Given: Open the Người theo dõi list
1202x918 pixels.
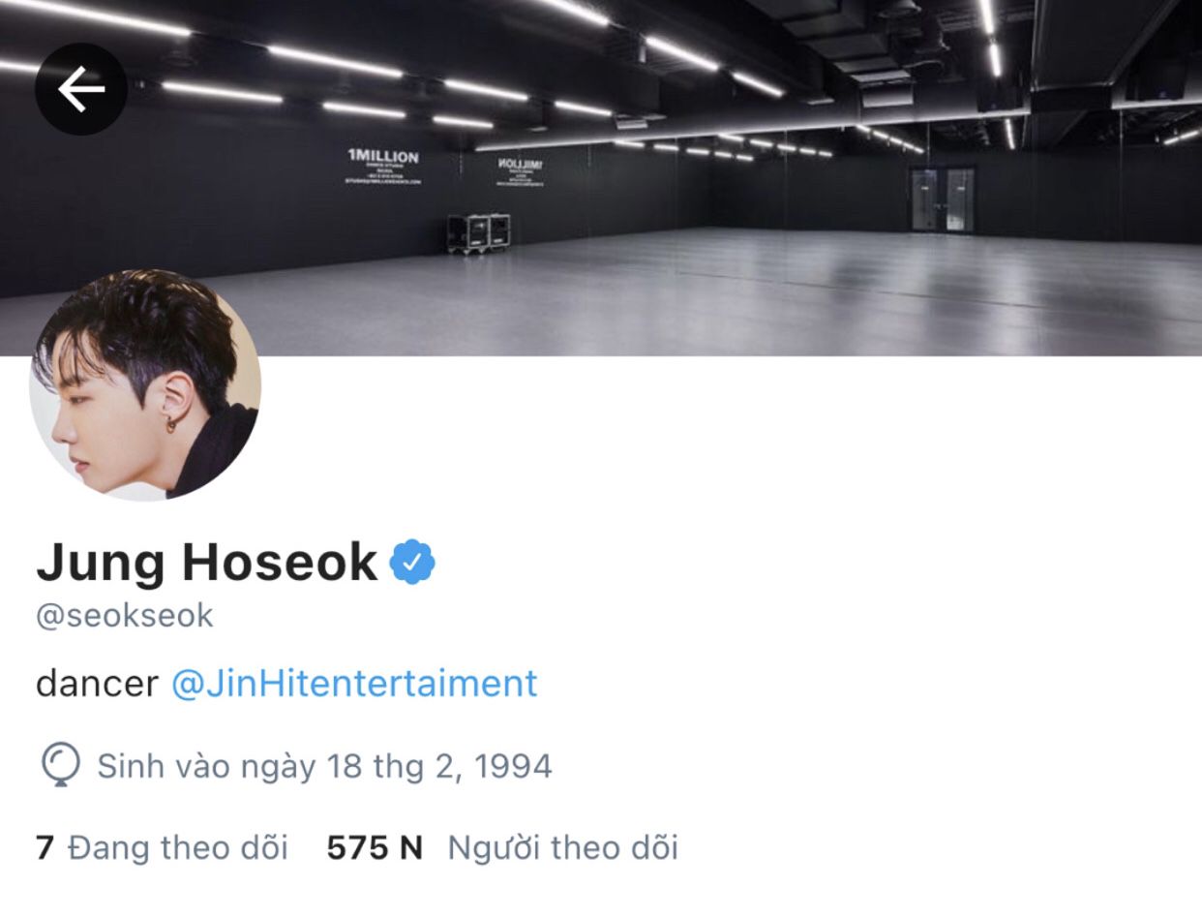Looking at the screenshot, I should click(x=562, y=847).
